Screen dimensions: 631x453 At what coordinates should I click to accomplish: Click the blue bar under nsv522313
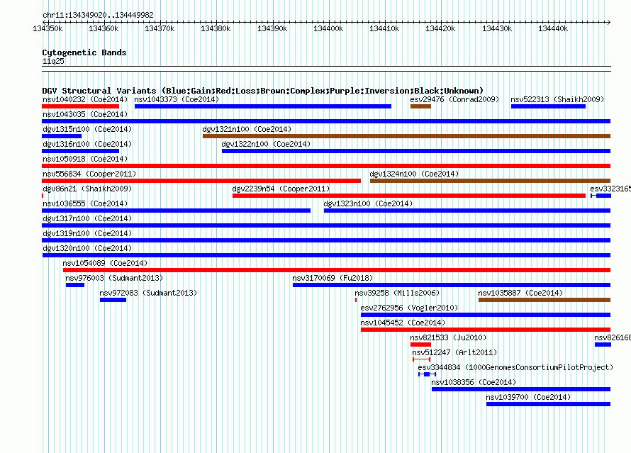(x=548, y=106)
